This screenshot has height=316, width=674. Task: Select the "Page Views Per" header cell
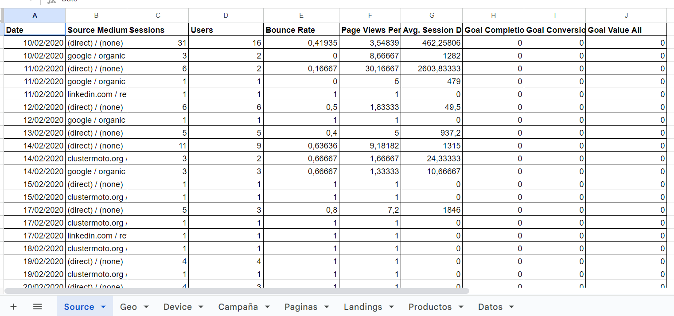[370, 30]
